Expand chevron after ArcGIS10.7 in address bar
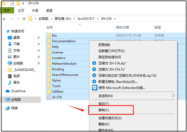The width and height of the screenshot is (187, 132). [98, 19]
